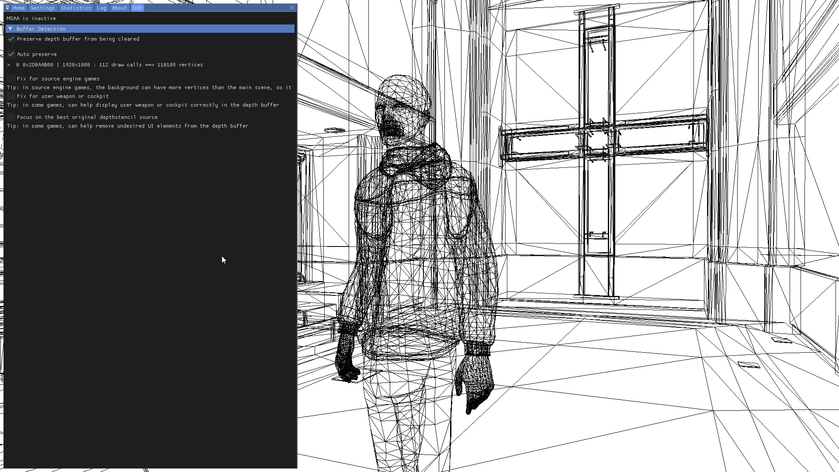This screenshot has height=472, width=839.
Task: Collapse the overlay window with the title triangle
Action: tap(7, 8)
